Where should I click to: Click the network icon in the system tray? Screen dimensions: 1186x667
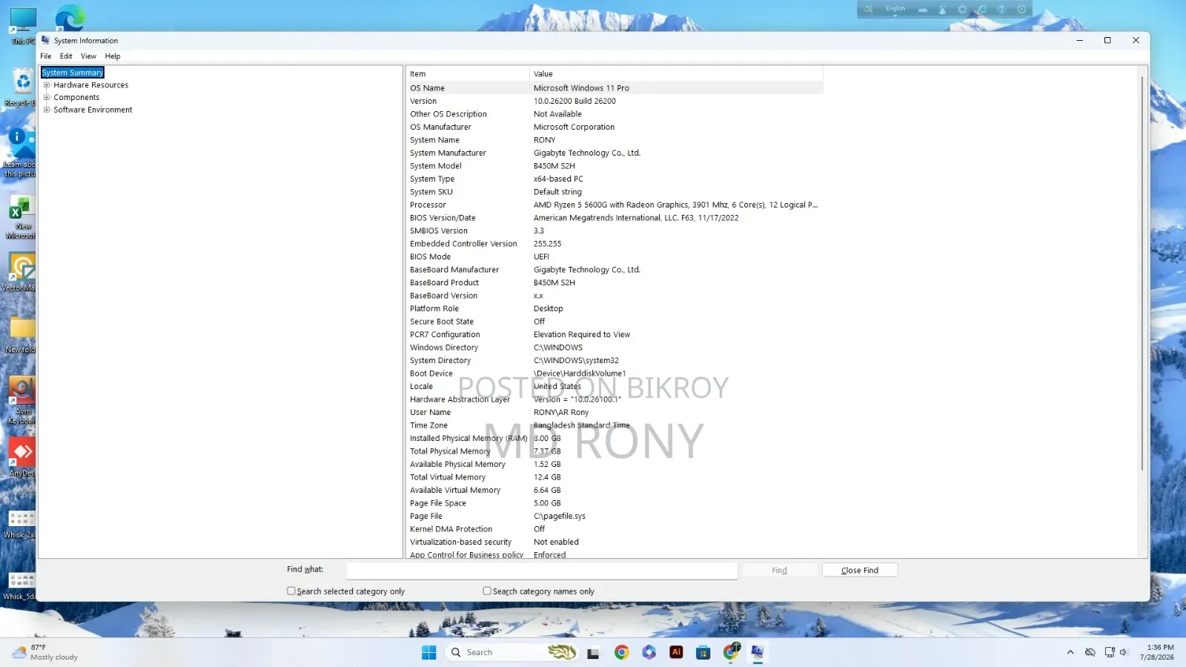click(x=1109, y=652)
